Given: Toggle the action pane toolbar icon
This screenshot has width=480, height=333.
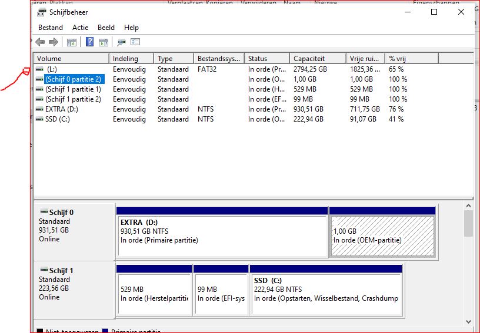Looking at the screenshot, I should (104, 42).
